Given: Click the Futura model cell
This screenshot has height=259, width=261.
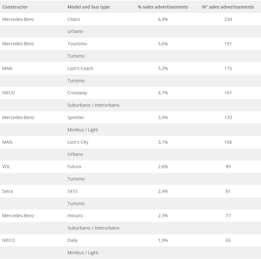Looking at the screenshot, I should [74, 167].
